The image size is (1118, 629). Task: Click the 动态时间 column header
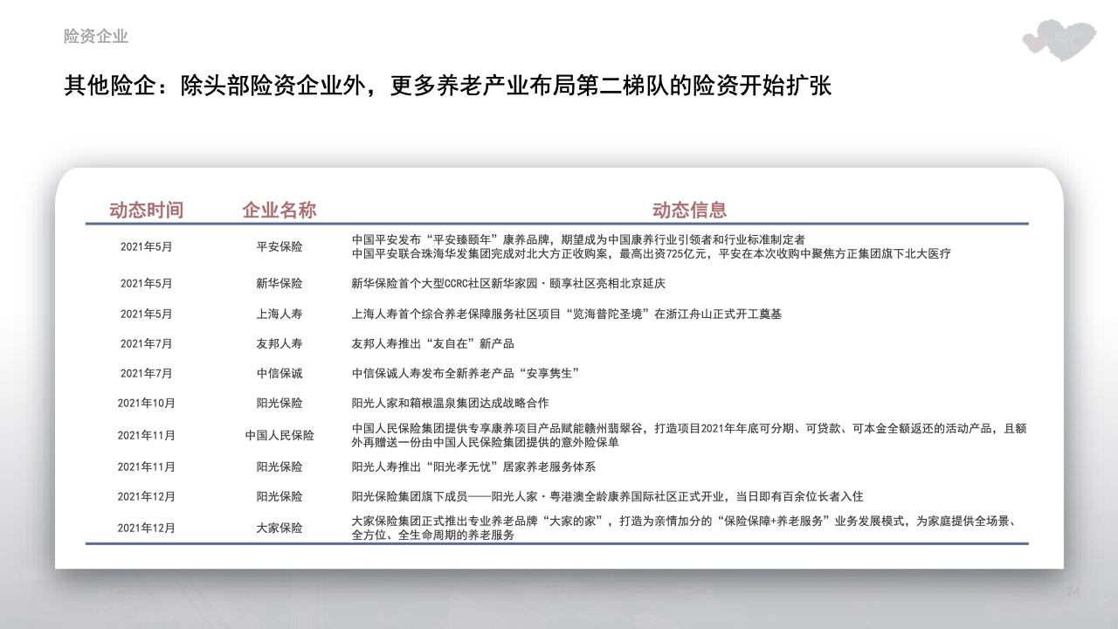(146, 211)
